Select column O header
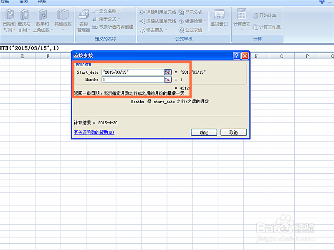Image resolution: width=334 pixels, height=250 pixels. (281, 56)
